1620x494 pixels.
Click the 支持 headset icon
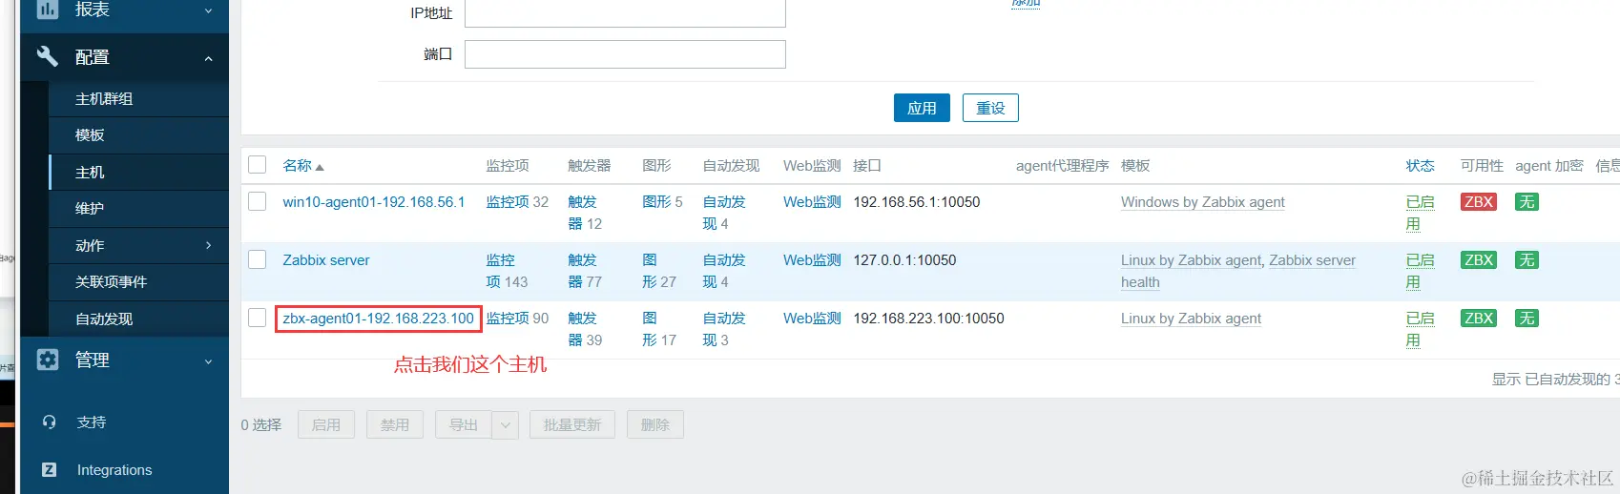coord(50,422)
